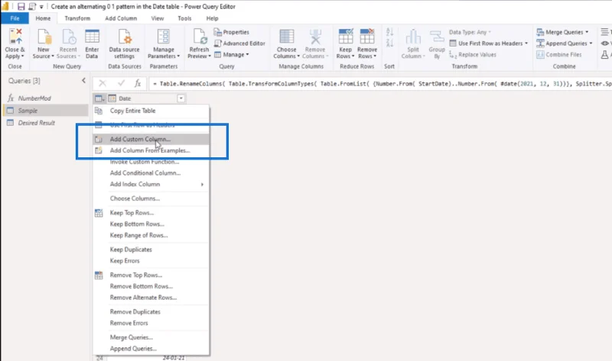
Task: Select Add Conditional Column menu item
Action: point(151,173)
